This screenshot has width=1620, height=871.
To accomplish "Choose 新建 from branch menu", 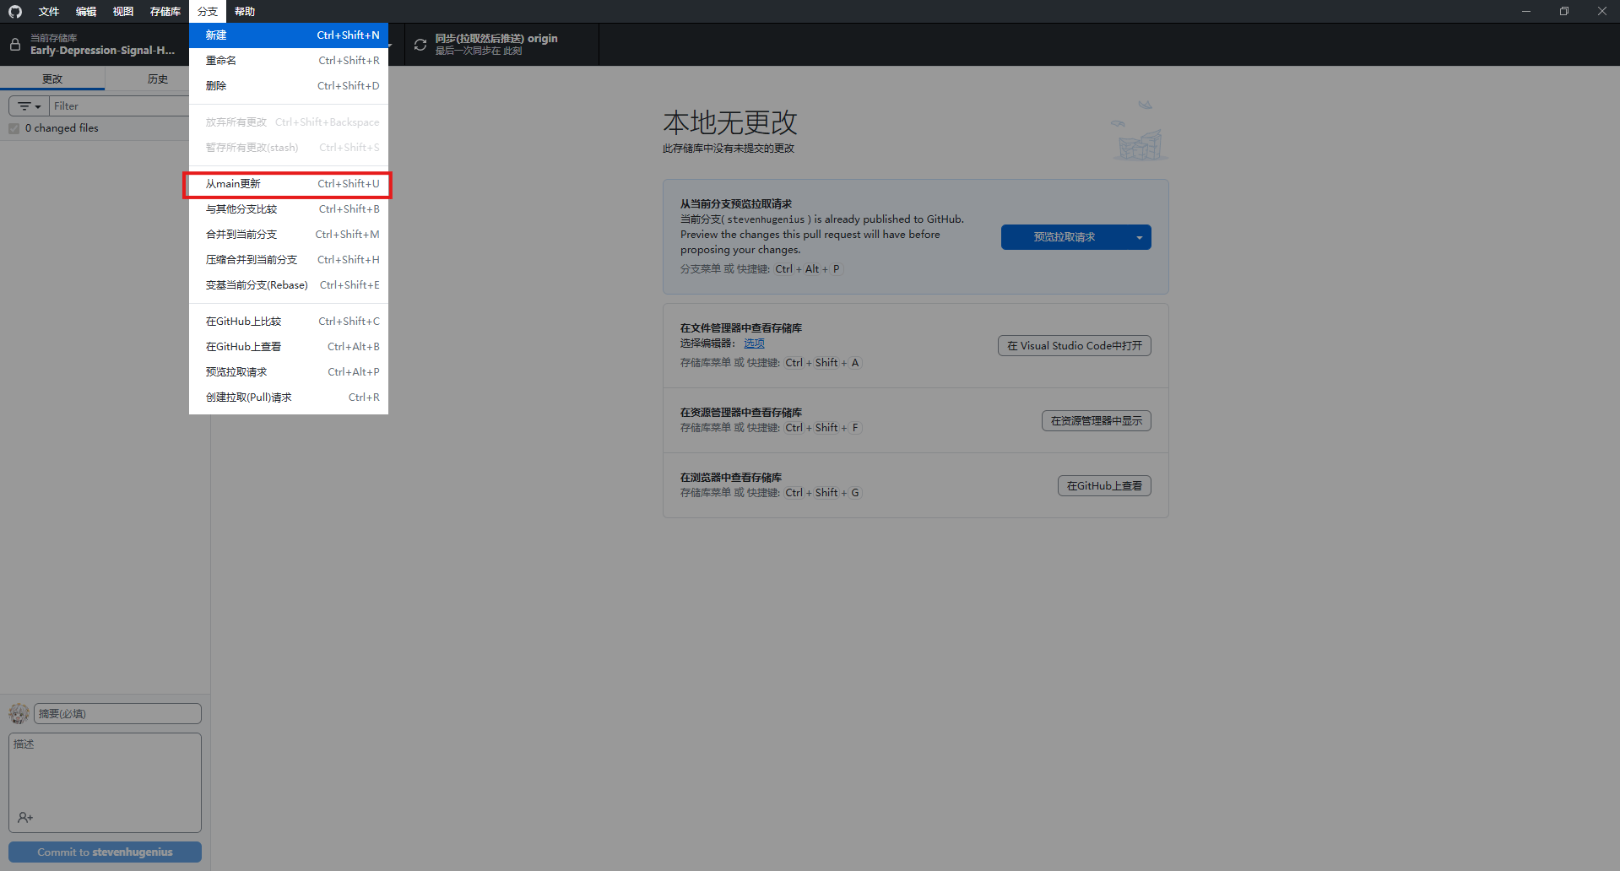I will (288, 35).
